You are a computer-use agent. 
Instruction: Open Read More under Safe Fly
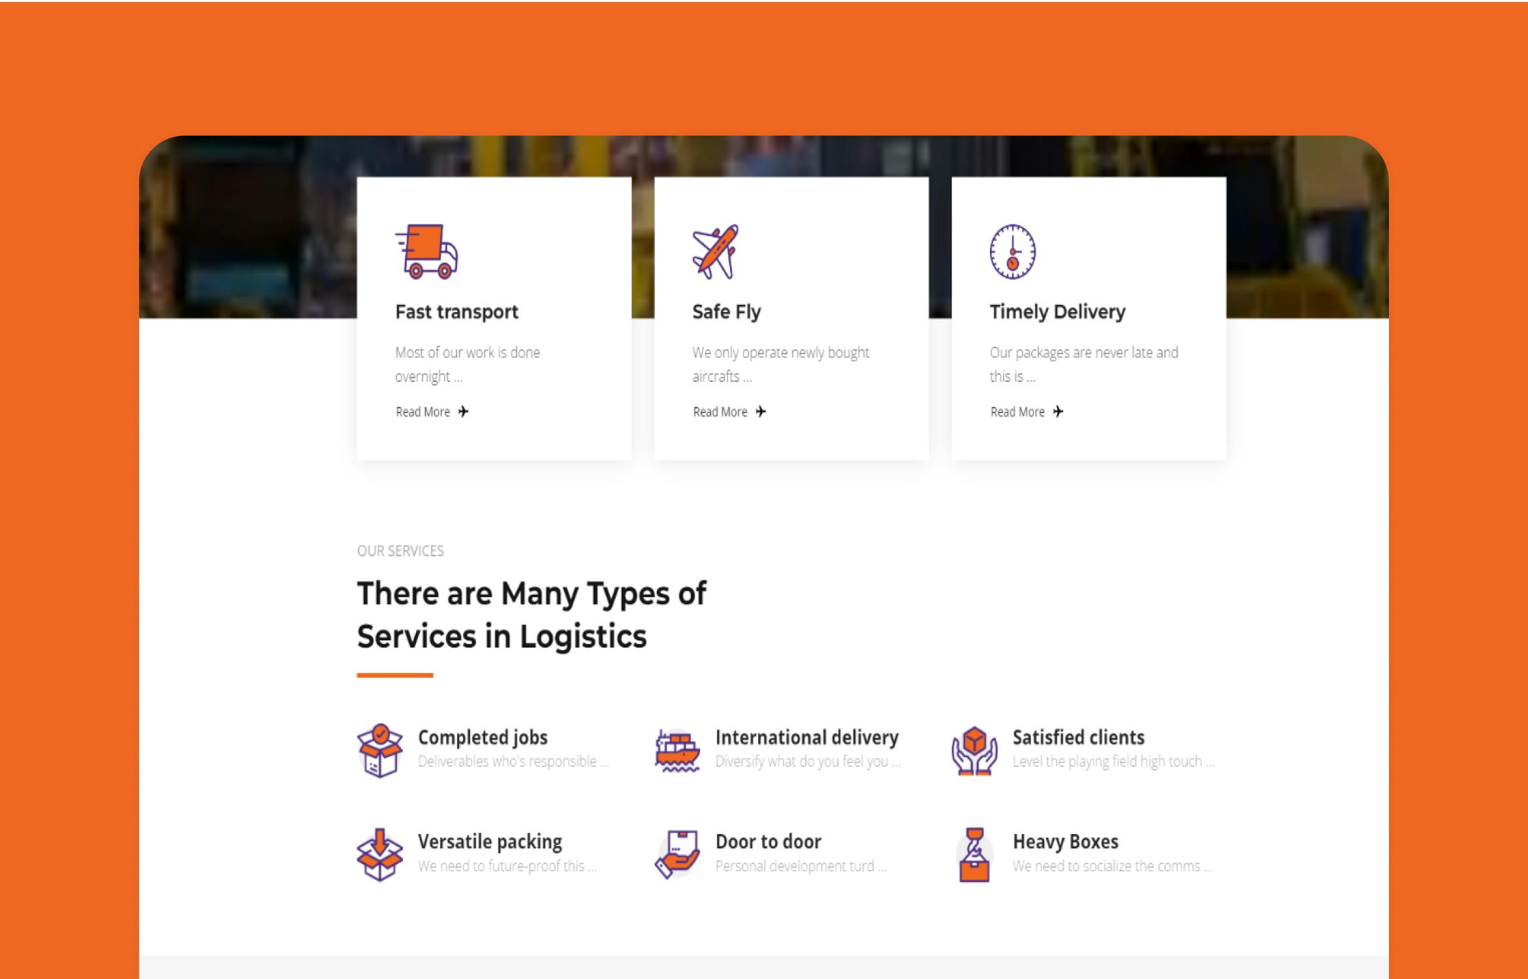pos(720,412)
